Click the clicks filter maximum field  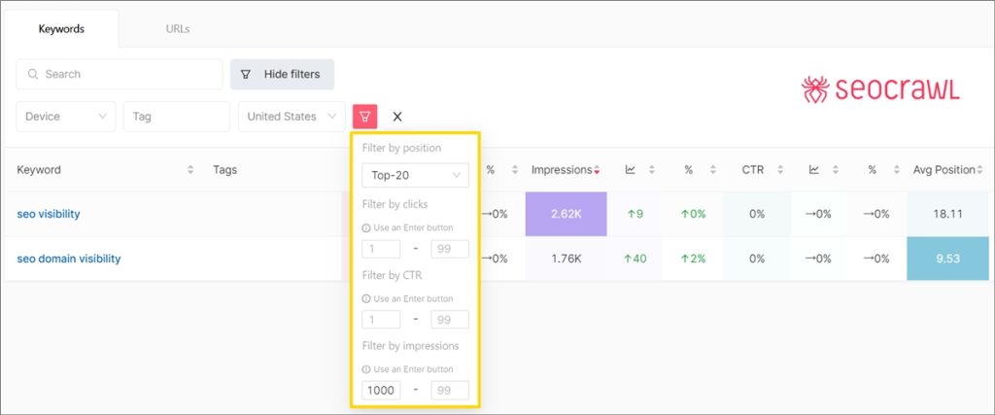pyautogui.click(x=450, y=250)
